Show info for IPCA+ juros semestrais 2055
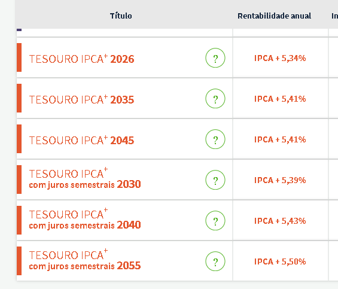The image size is (338, 289). [x=215, y=261]
